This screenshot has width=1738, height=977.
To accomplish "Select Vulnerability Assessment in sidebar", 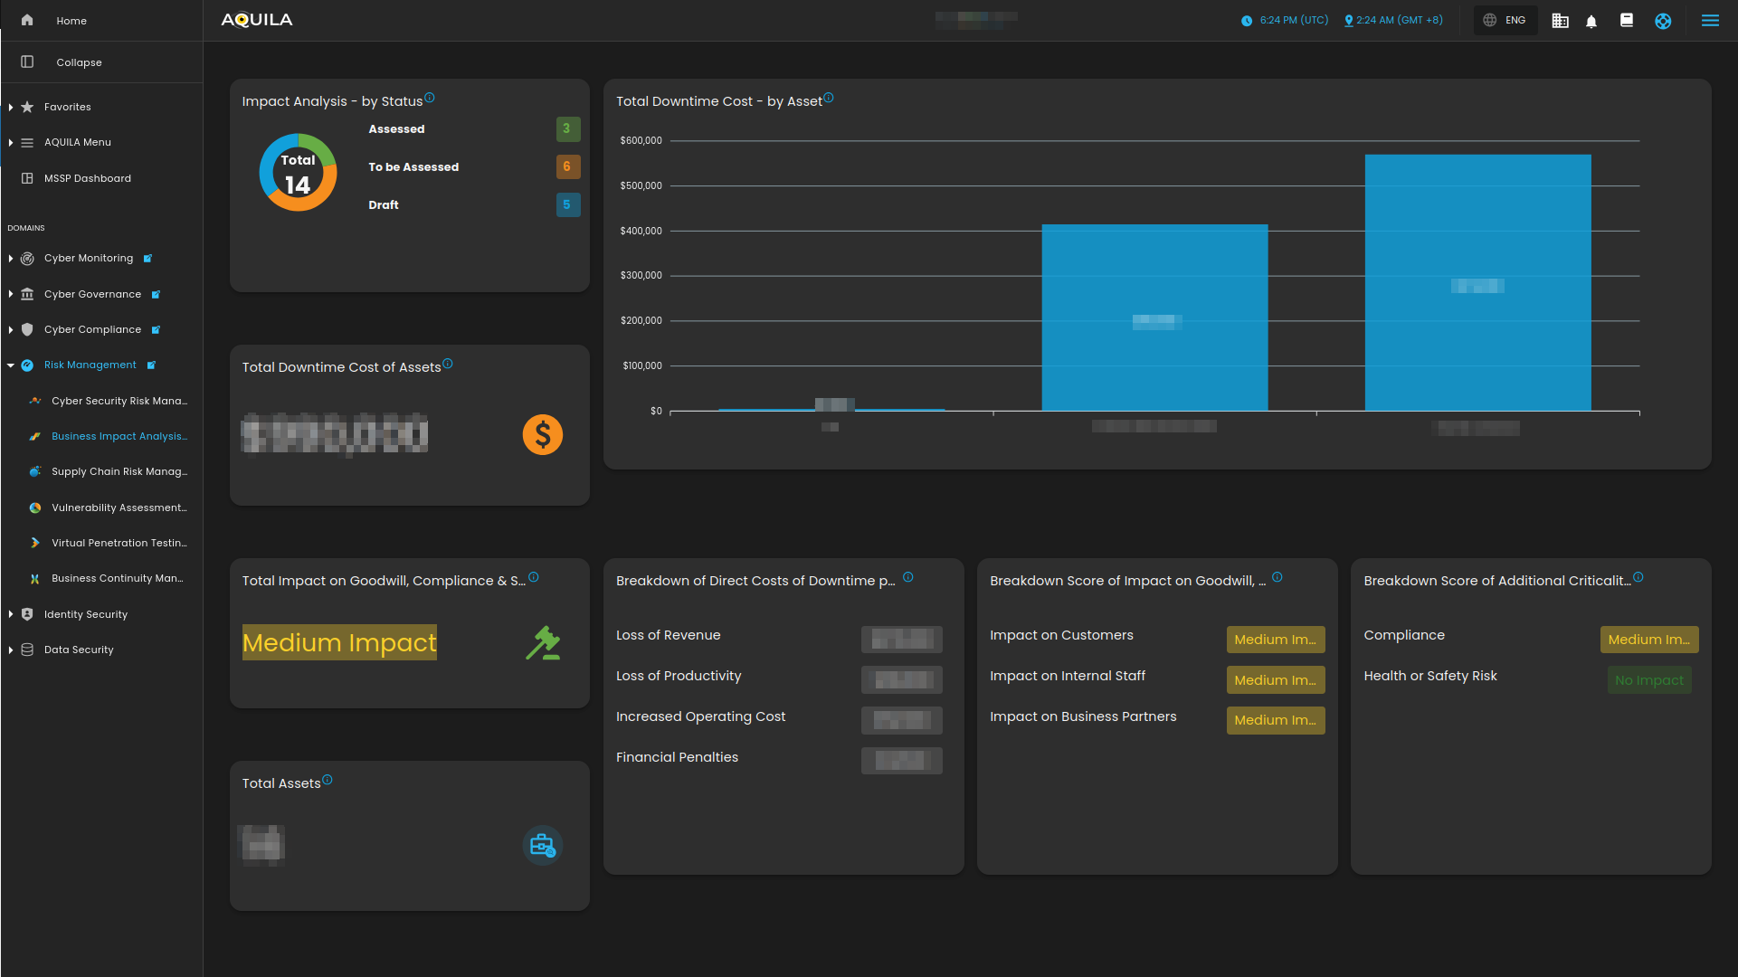I will [119, 507].
